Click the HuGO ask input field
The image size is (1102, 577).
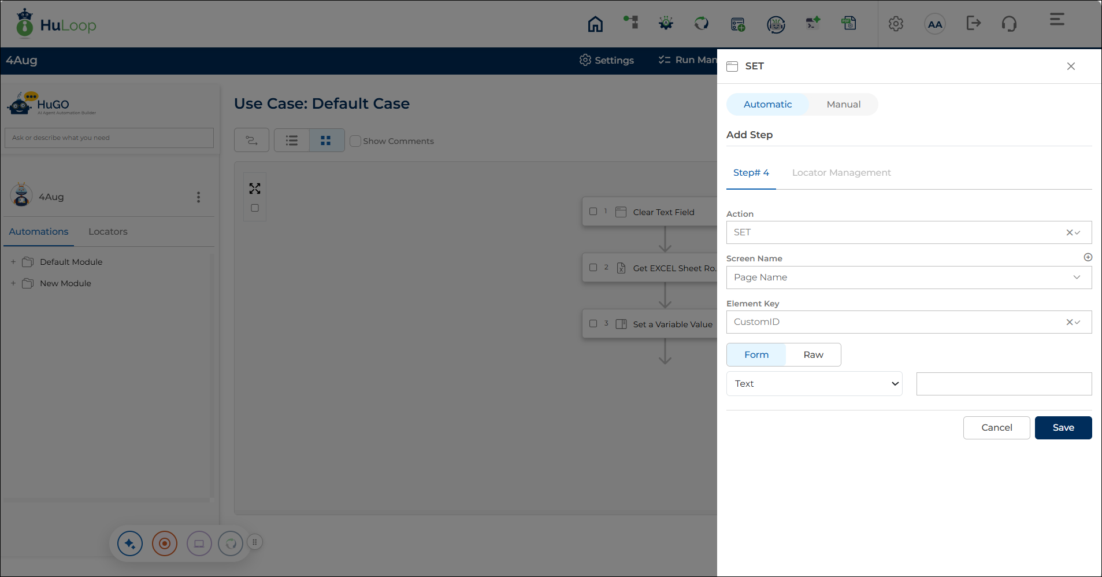109,138
